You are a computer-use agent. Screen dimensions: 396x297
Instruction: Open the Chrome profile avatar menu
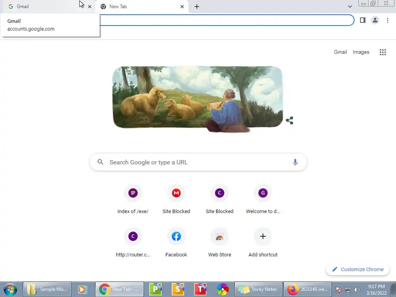tap(375, 20)
